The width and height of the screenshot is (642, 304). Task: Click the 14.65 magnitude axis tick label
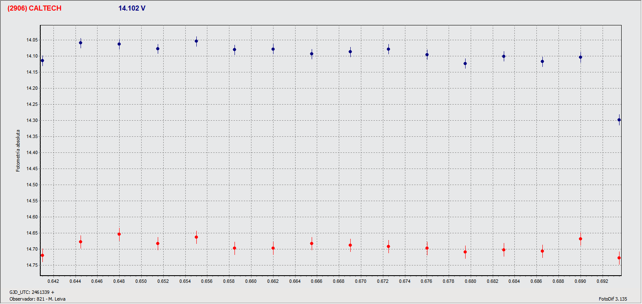pos(32,233)
